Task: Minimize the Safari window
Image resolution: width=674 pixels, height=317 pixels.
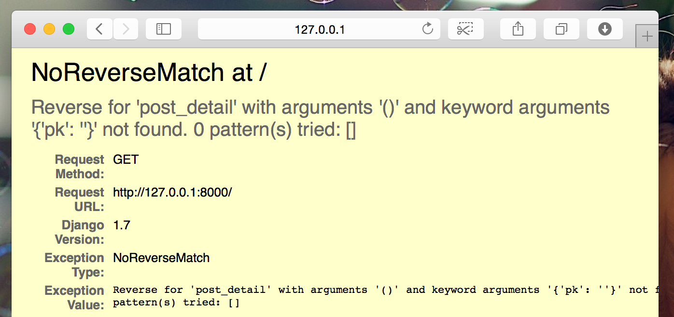Action: coord(49,29)
